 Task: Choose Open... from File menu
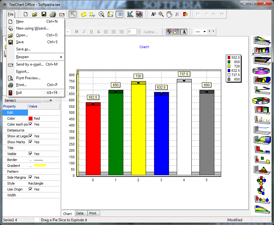pos(36,35)
